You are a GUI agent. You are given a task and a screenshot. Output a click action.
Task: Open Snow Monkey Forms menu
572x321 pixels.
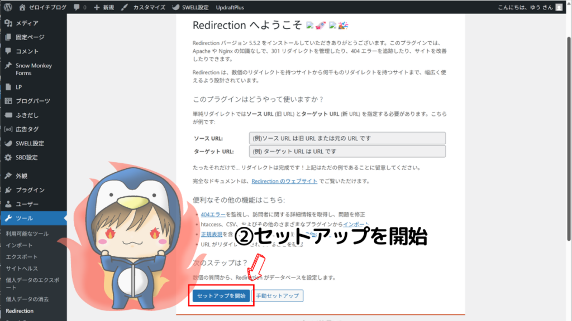34,69
